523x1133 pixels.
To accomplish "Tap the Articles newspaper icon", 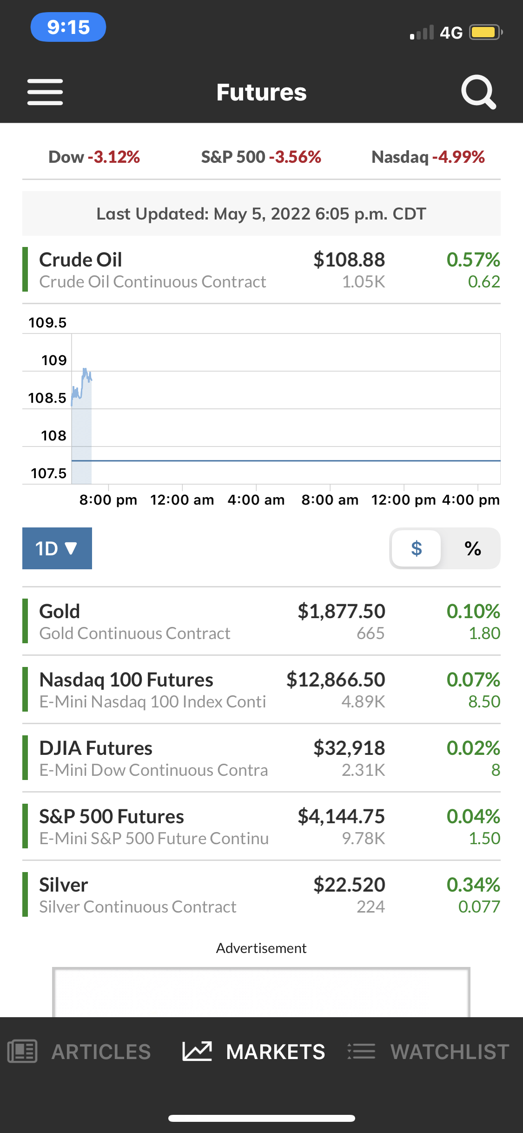I will tap(22, 1051).
